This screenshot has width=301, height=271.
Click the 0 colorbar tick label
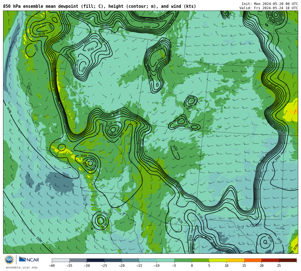[192, 266]
